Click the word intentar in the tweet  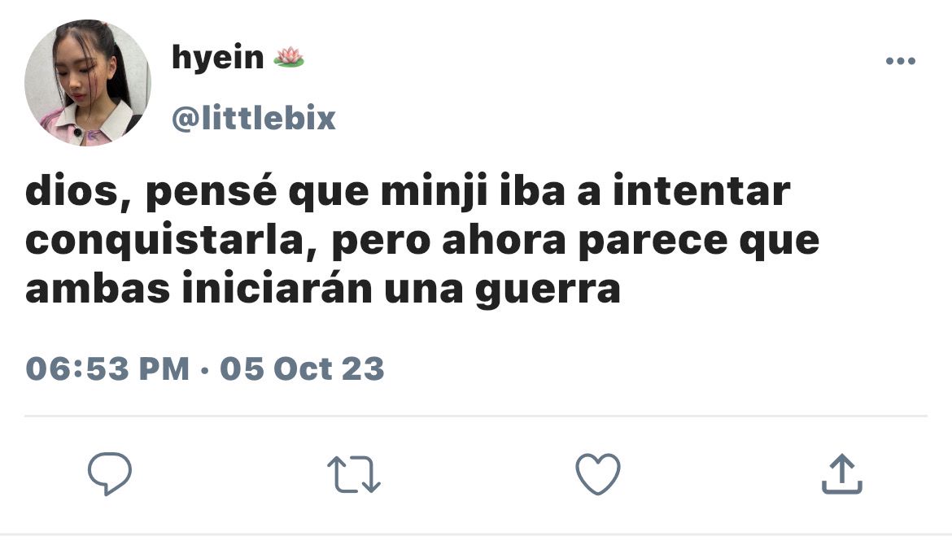[x=701, y=190]
